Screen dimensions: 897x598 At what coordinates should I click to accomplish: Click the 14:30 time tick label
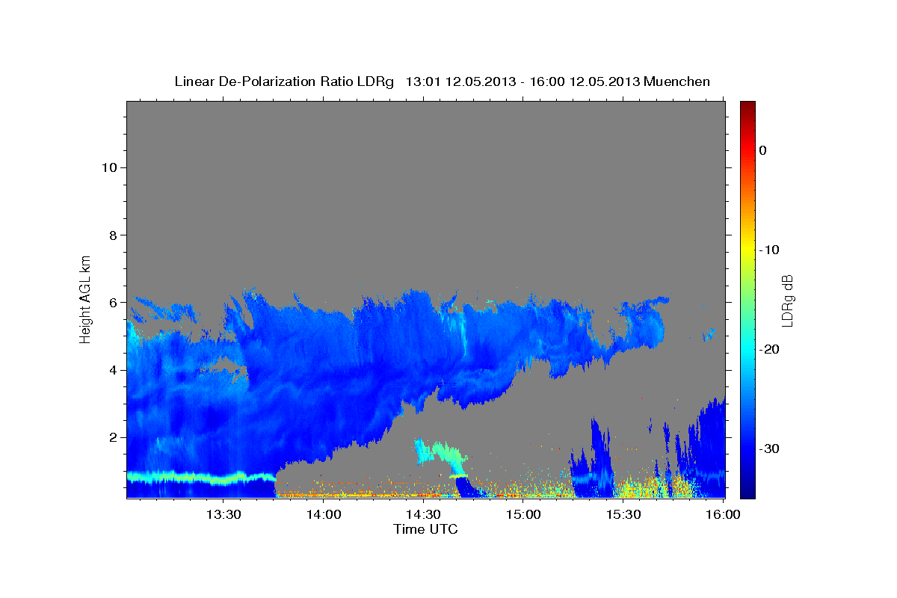424,514
